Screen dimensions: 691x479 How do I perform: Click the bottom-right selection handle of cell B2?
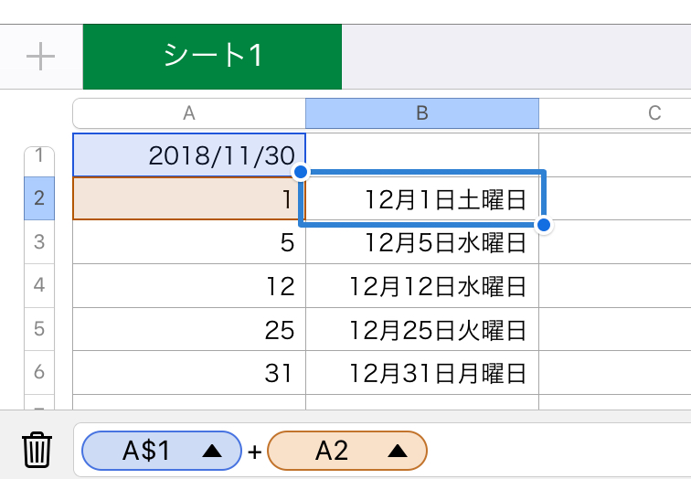click(x=544, y=225)
